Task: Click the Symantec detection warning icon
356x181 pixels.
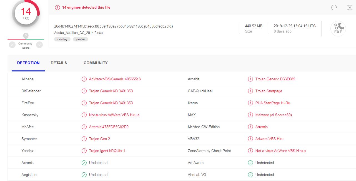Action: (84, 139)
